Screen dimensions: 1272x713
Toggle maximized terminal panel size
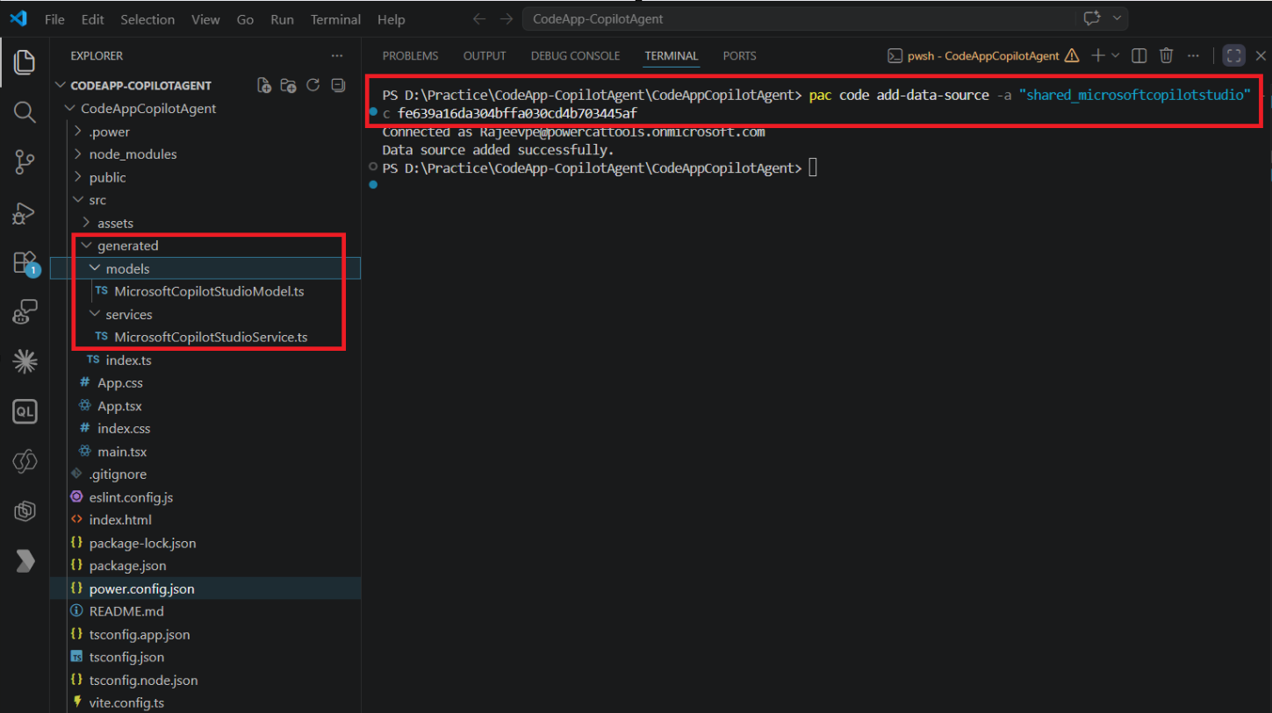point(1233,56)
